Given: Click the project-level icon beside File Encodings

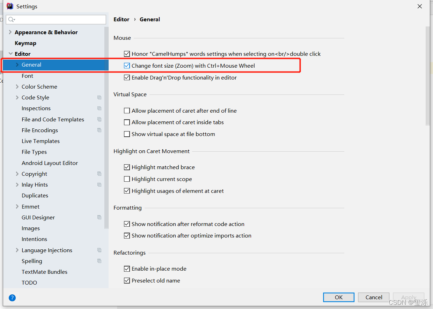Looking at the screenshot, I should click(x=100, y=130).
